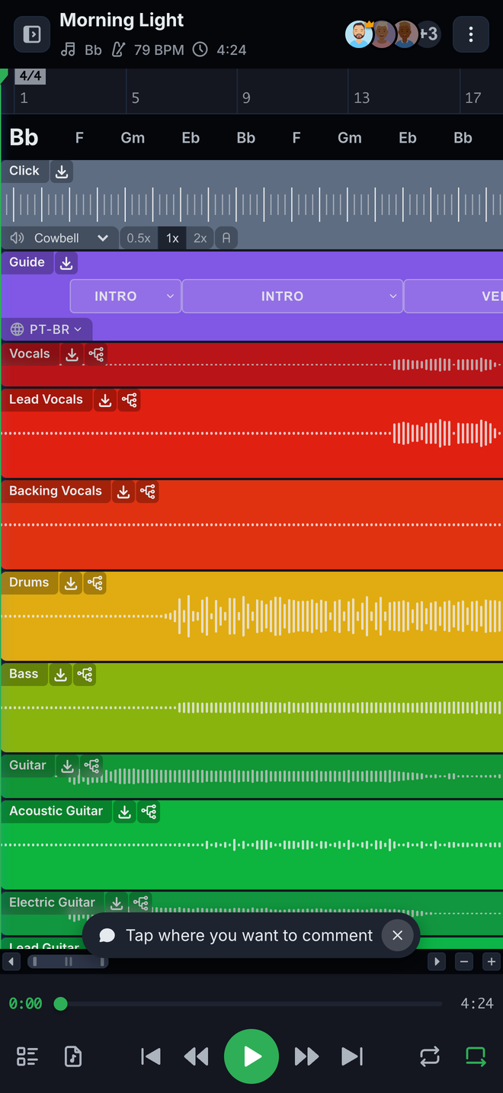Select the 4/4 time signature marker

30,76
